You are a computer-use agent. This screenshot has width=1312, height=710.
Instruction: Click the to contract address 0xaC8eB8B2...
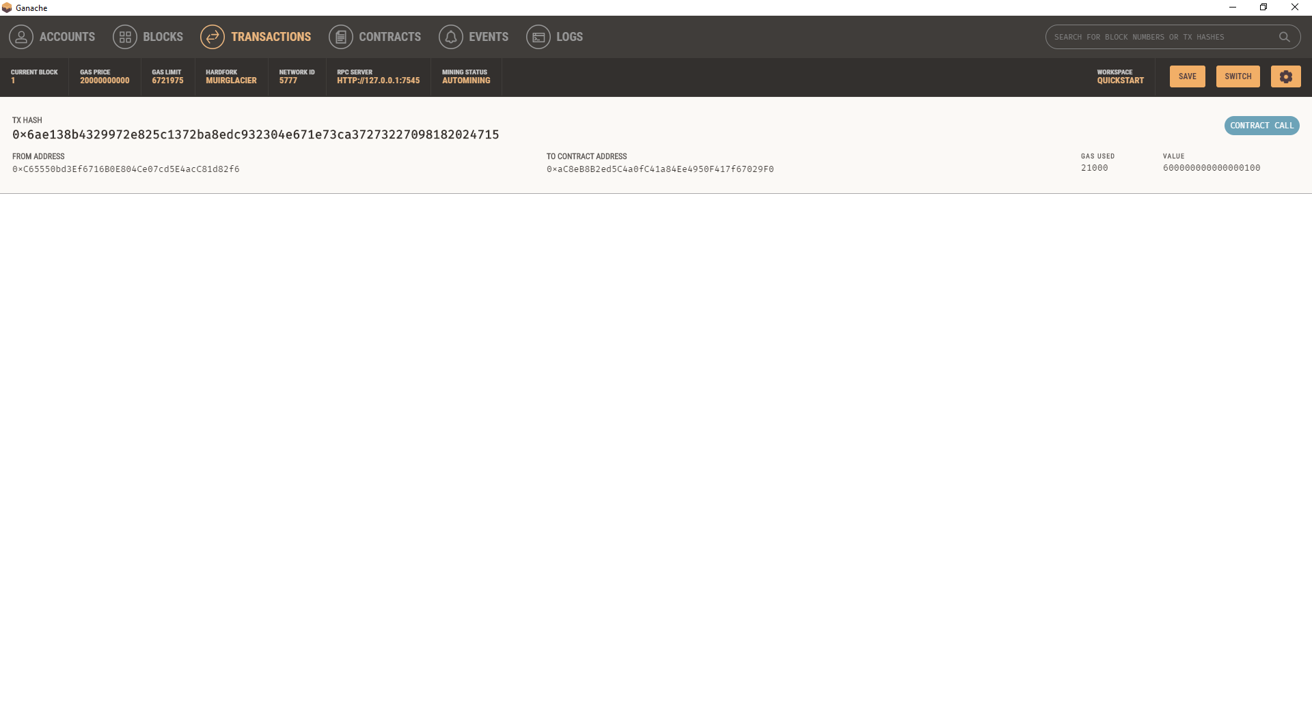click(660, 169)
